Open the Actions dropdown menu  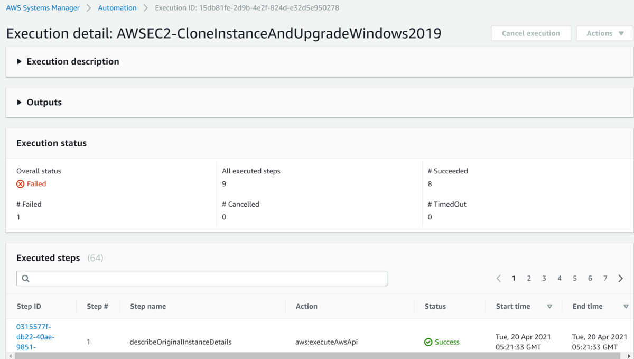click(x=604, y=33)
